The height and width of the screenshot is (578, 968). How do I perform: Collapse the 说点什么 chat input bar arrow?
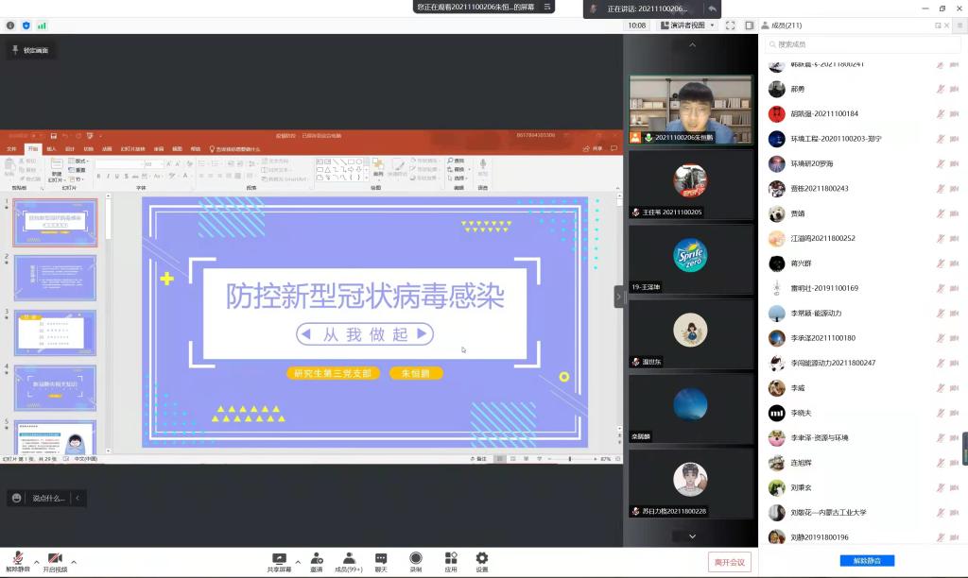click(78, 498)
